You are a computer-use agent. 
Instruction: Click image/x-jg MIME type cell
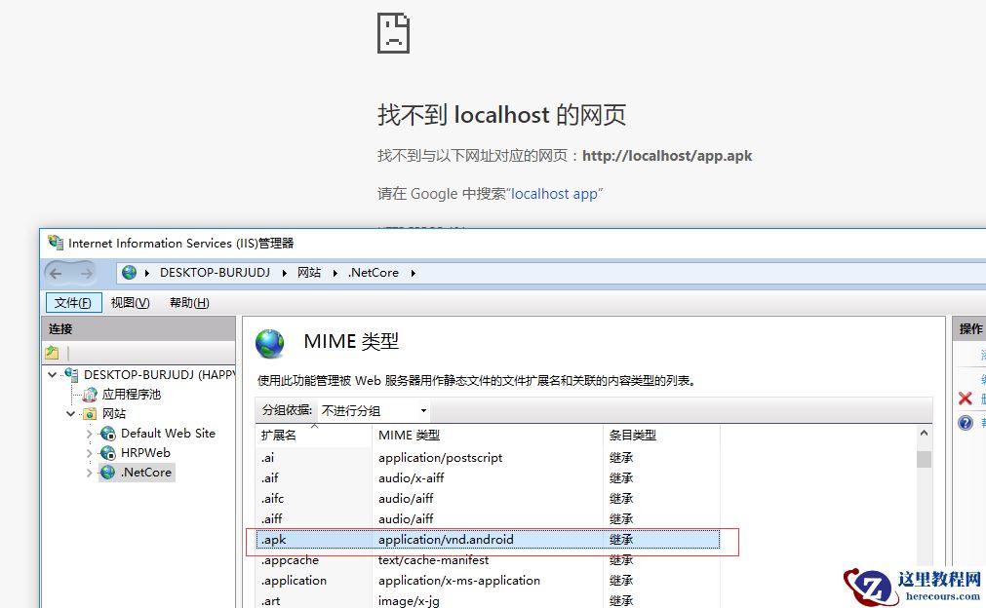click(409, 600)
